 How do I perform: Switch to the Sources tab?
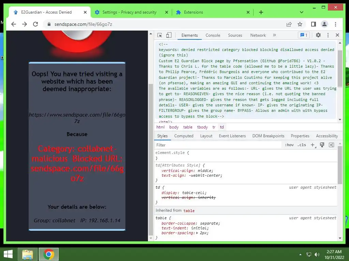(235, 35)
